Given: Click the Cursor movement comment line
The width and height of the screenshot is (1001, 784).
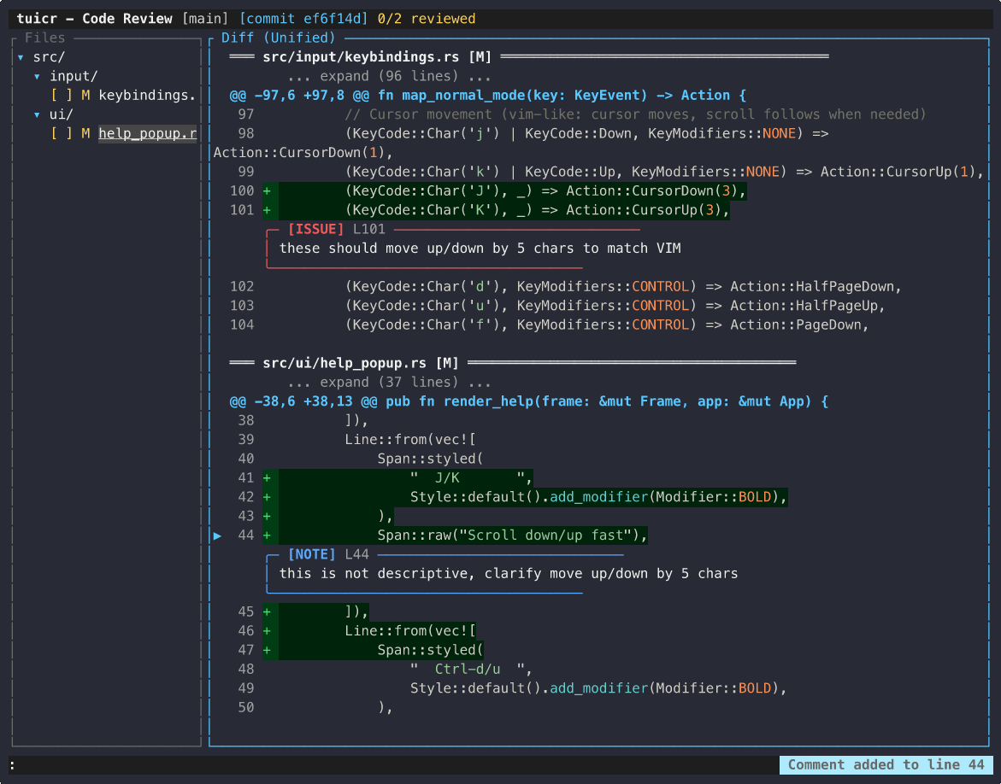Looking at the screenshot, I should coord(636,114).
